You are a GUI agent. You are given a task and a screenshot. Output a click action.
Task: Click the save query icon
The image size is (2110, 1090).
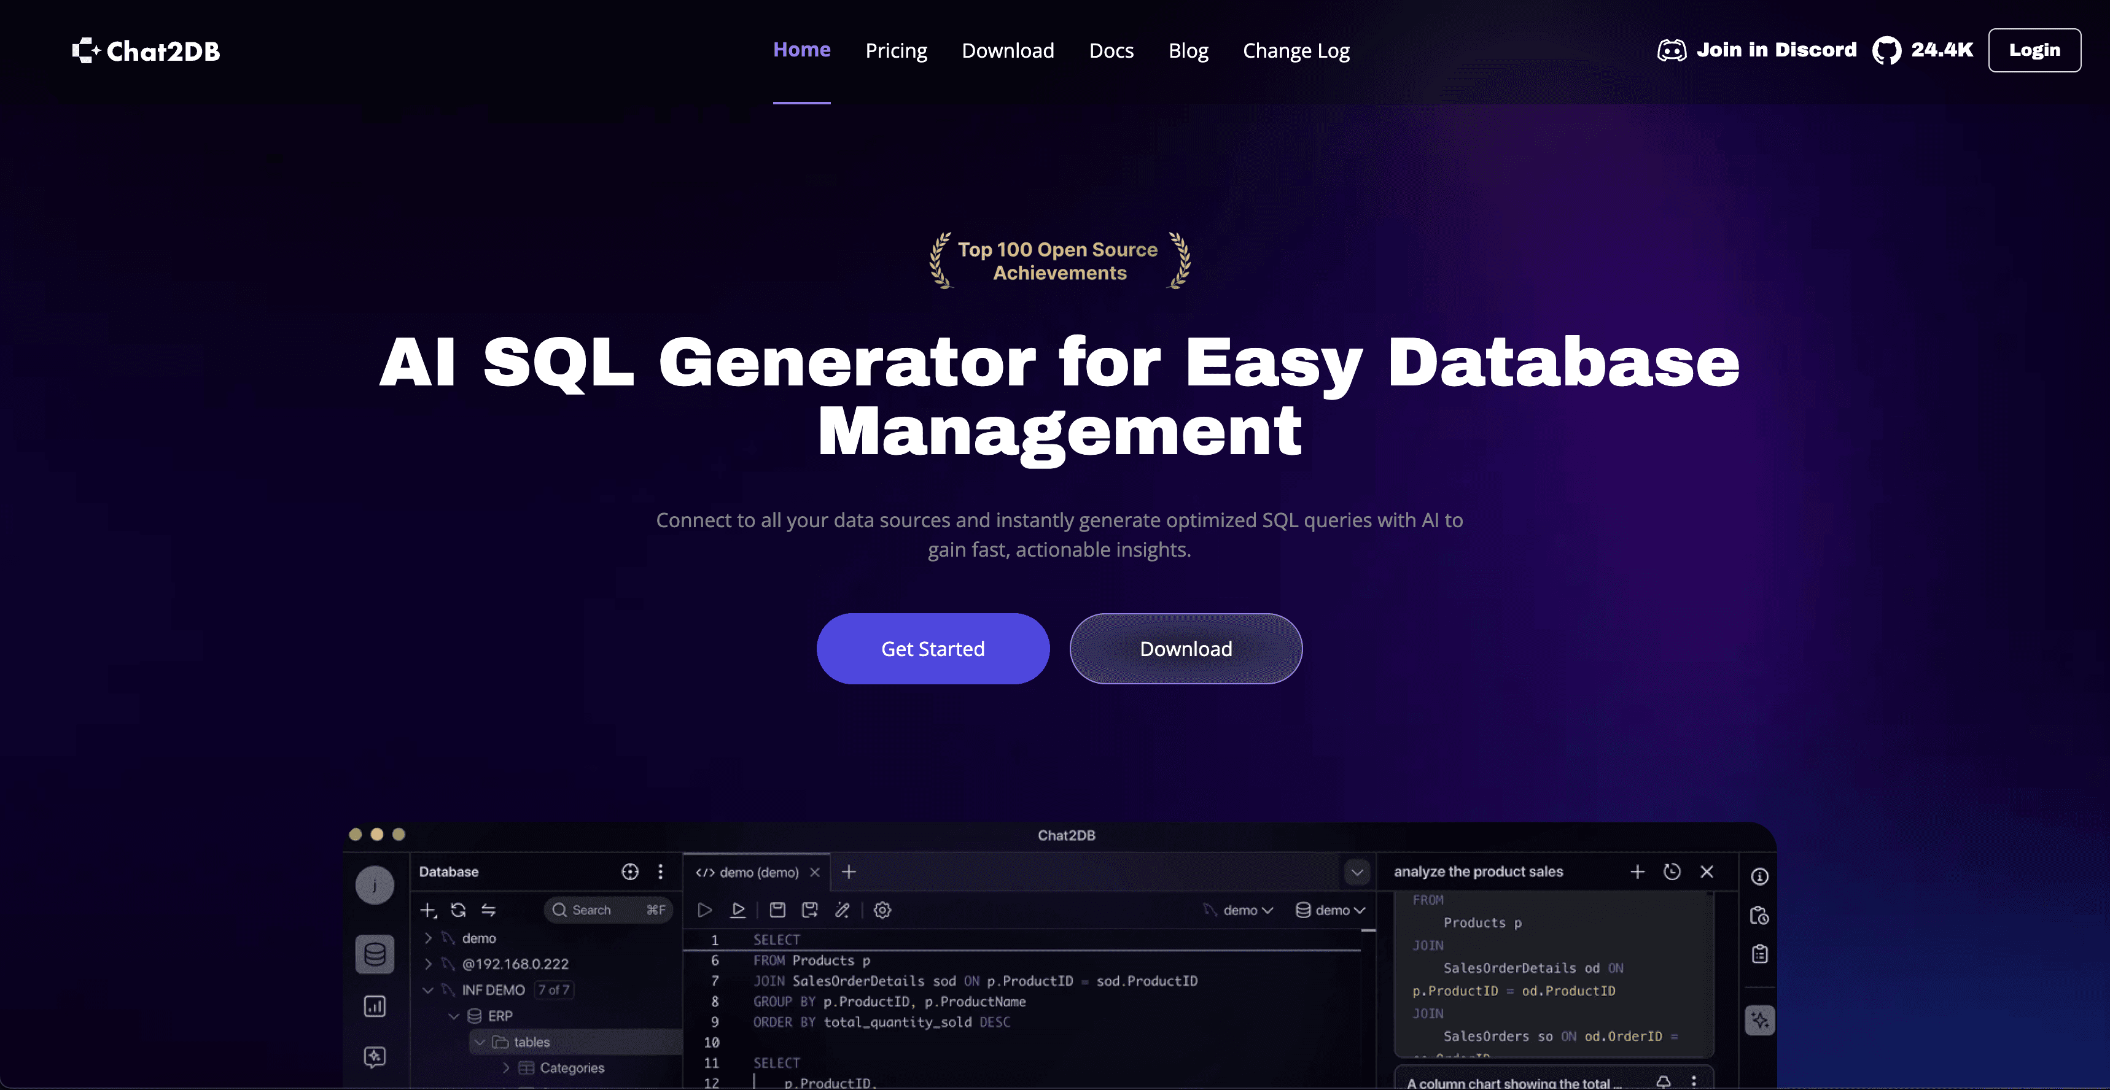(777, 910)
